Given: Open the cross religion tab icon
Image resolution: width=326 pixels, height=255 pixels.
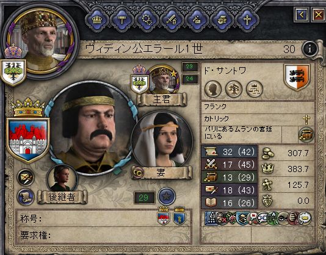Looking at the screenshot, I should coord(247,20).
